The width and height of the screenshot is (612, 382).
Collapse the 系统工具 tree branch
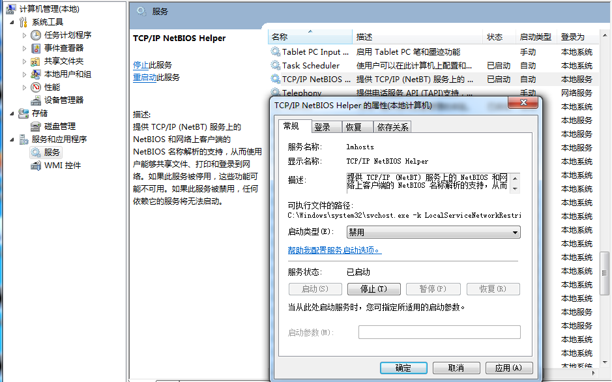pos(12,22)
